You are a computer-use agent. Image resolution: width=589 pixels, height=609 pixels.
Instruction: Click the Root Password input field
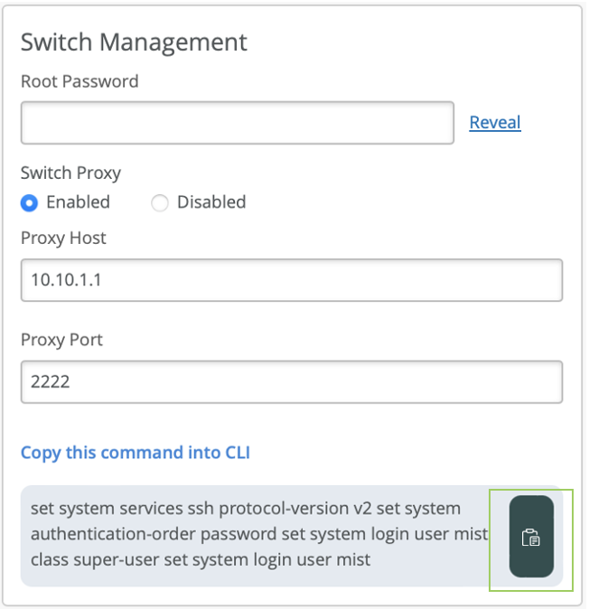click(x=237, y=123)
